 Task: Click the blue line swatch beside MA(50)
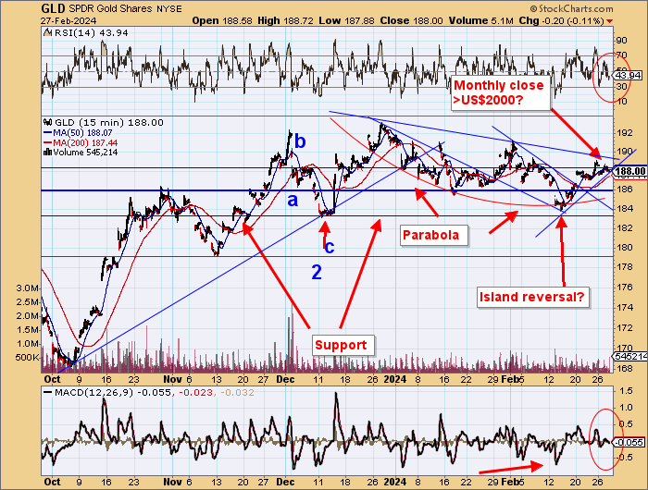[47, 133]
